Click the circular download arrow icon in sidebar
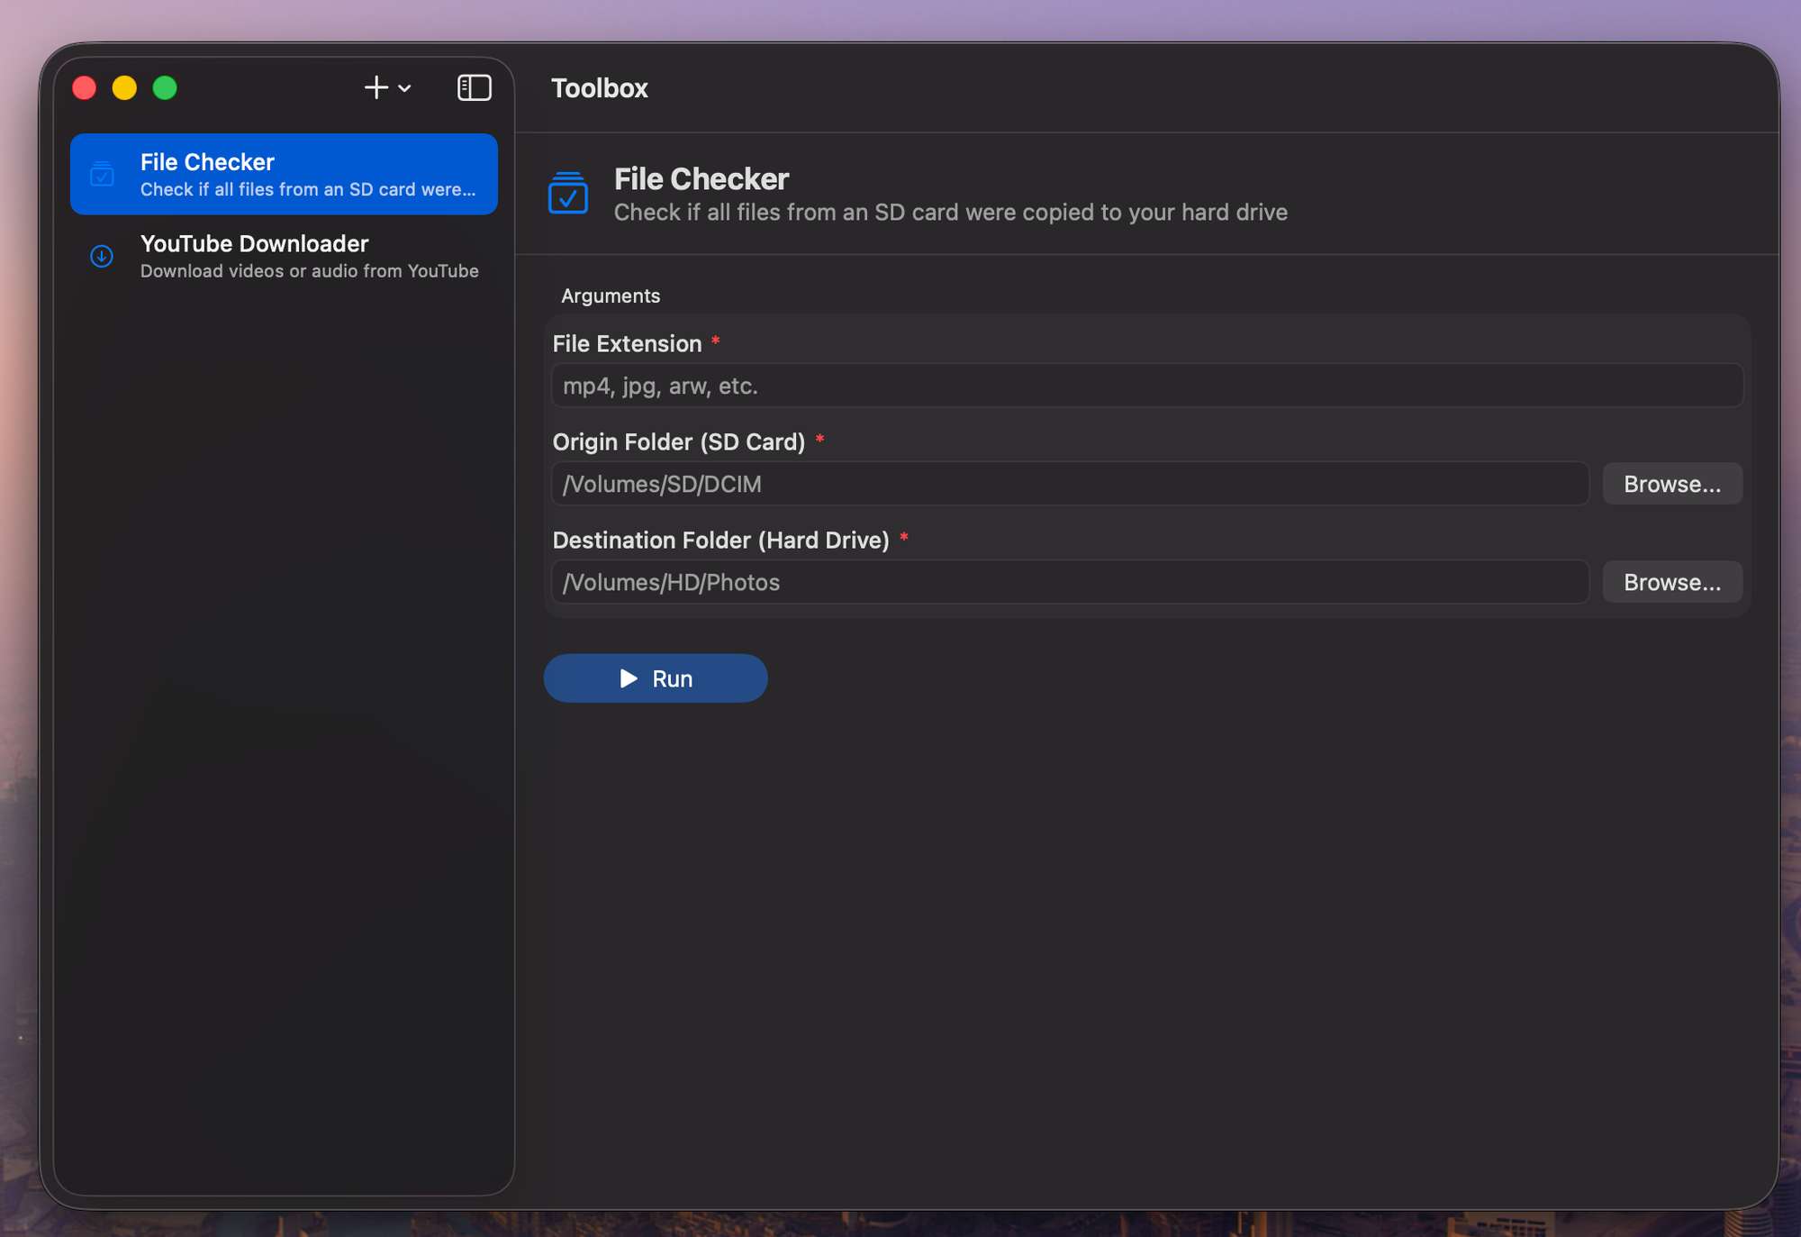 click(101, 257)
